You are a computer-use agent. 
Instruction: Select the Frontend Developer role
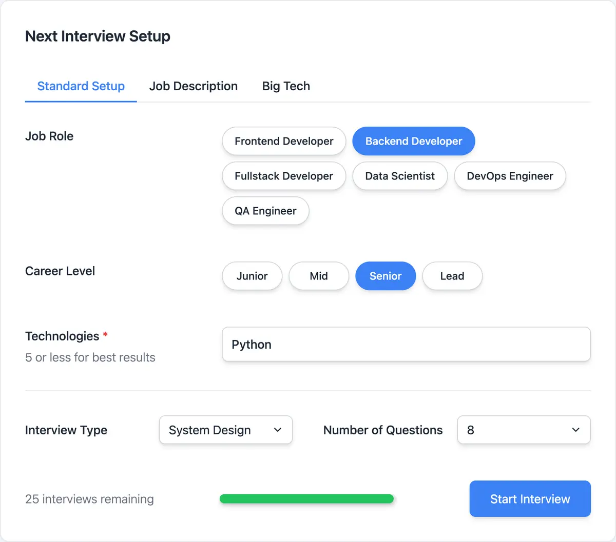(283, 141)
